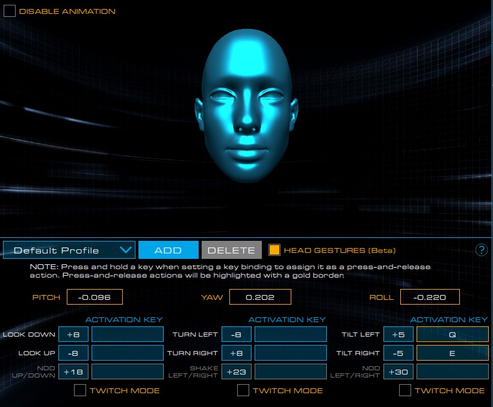493x407 pixels.
Task: Set the Shake Left/Right activation key box
Action: (x=291, y=371)
